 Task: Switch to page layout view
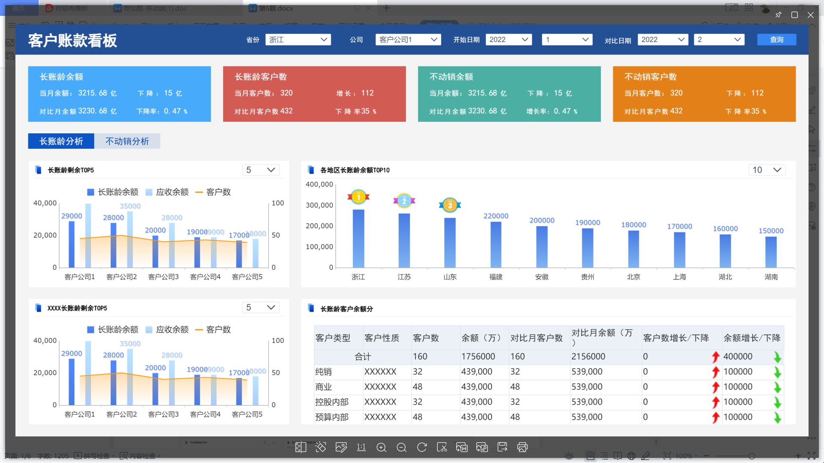coord(591,456)
